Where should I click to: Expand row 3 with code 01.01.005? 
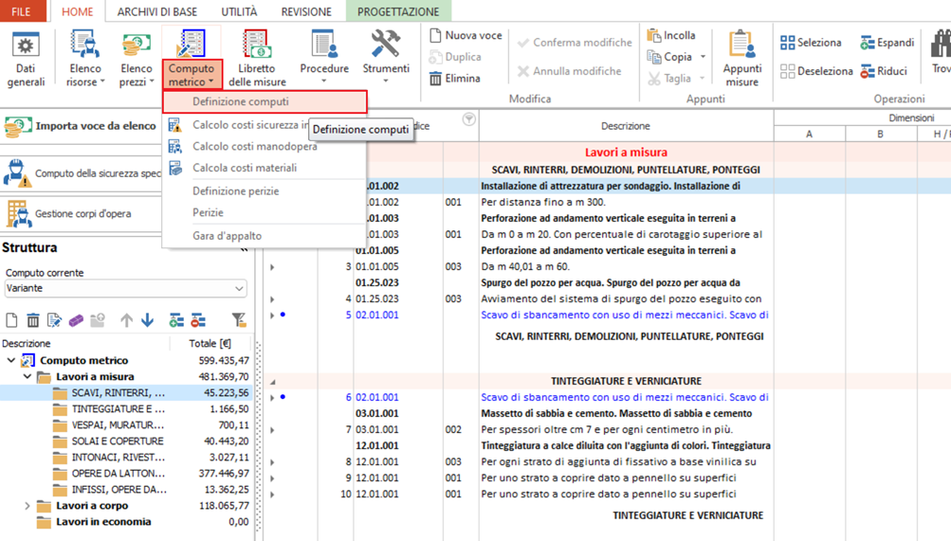pyautogui.click(x=272, y=267)
